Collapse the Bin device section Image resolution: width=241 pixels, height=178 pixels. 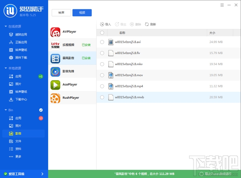point(6,110)
